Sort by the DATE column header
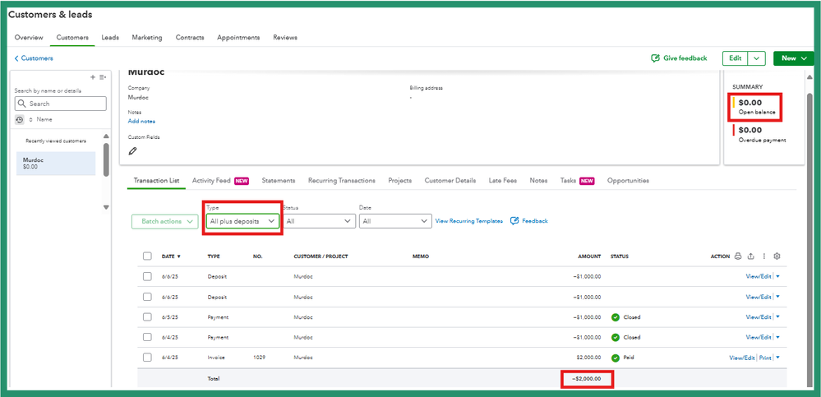This screenshot has height=397, width=821. (x=171, y=256)
